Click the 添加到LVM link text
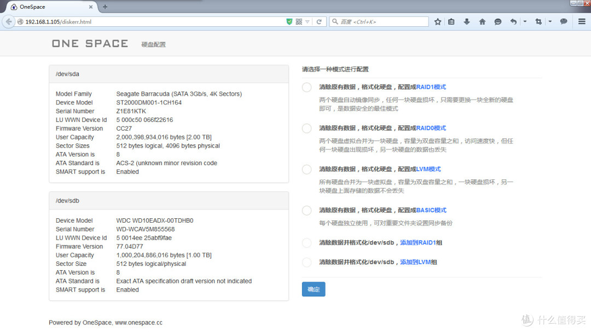Viewport: 591px width, 332px height. [x=415, y=263]
